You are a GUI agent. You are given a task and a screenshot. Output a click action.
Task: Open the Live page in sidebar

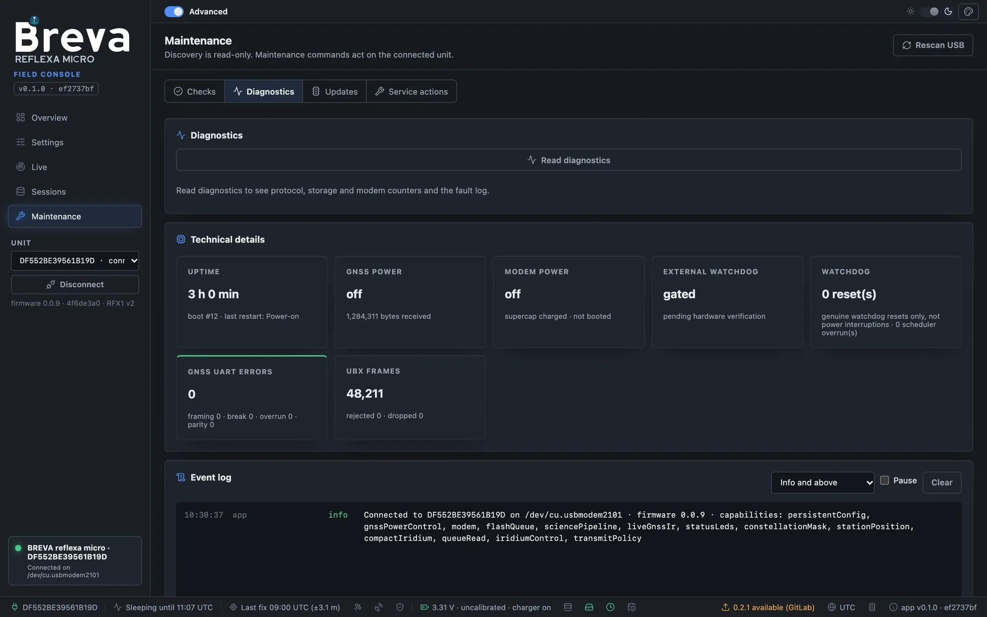point(75,167)
